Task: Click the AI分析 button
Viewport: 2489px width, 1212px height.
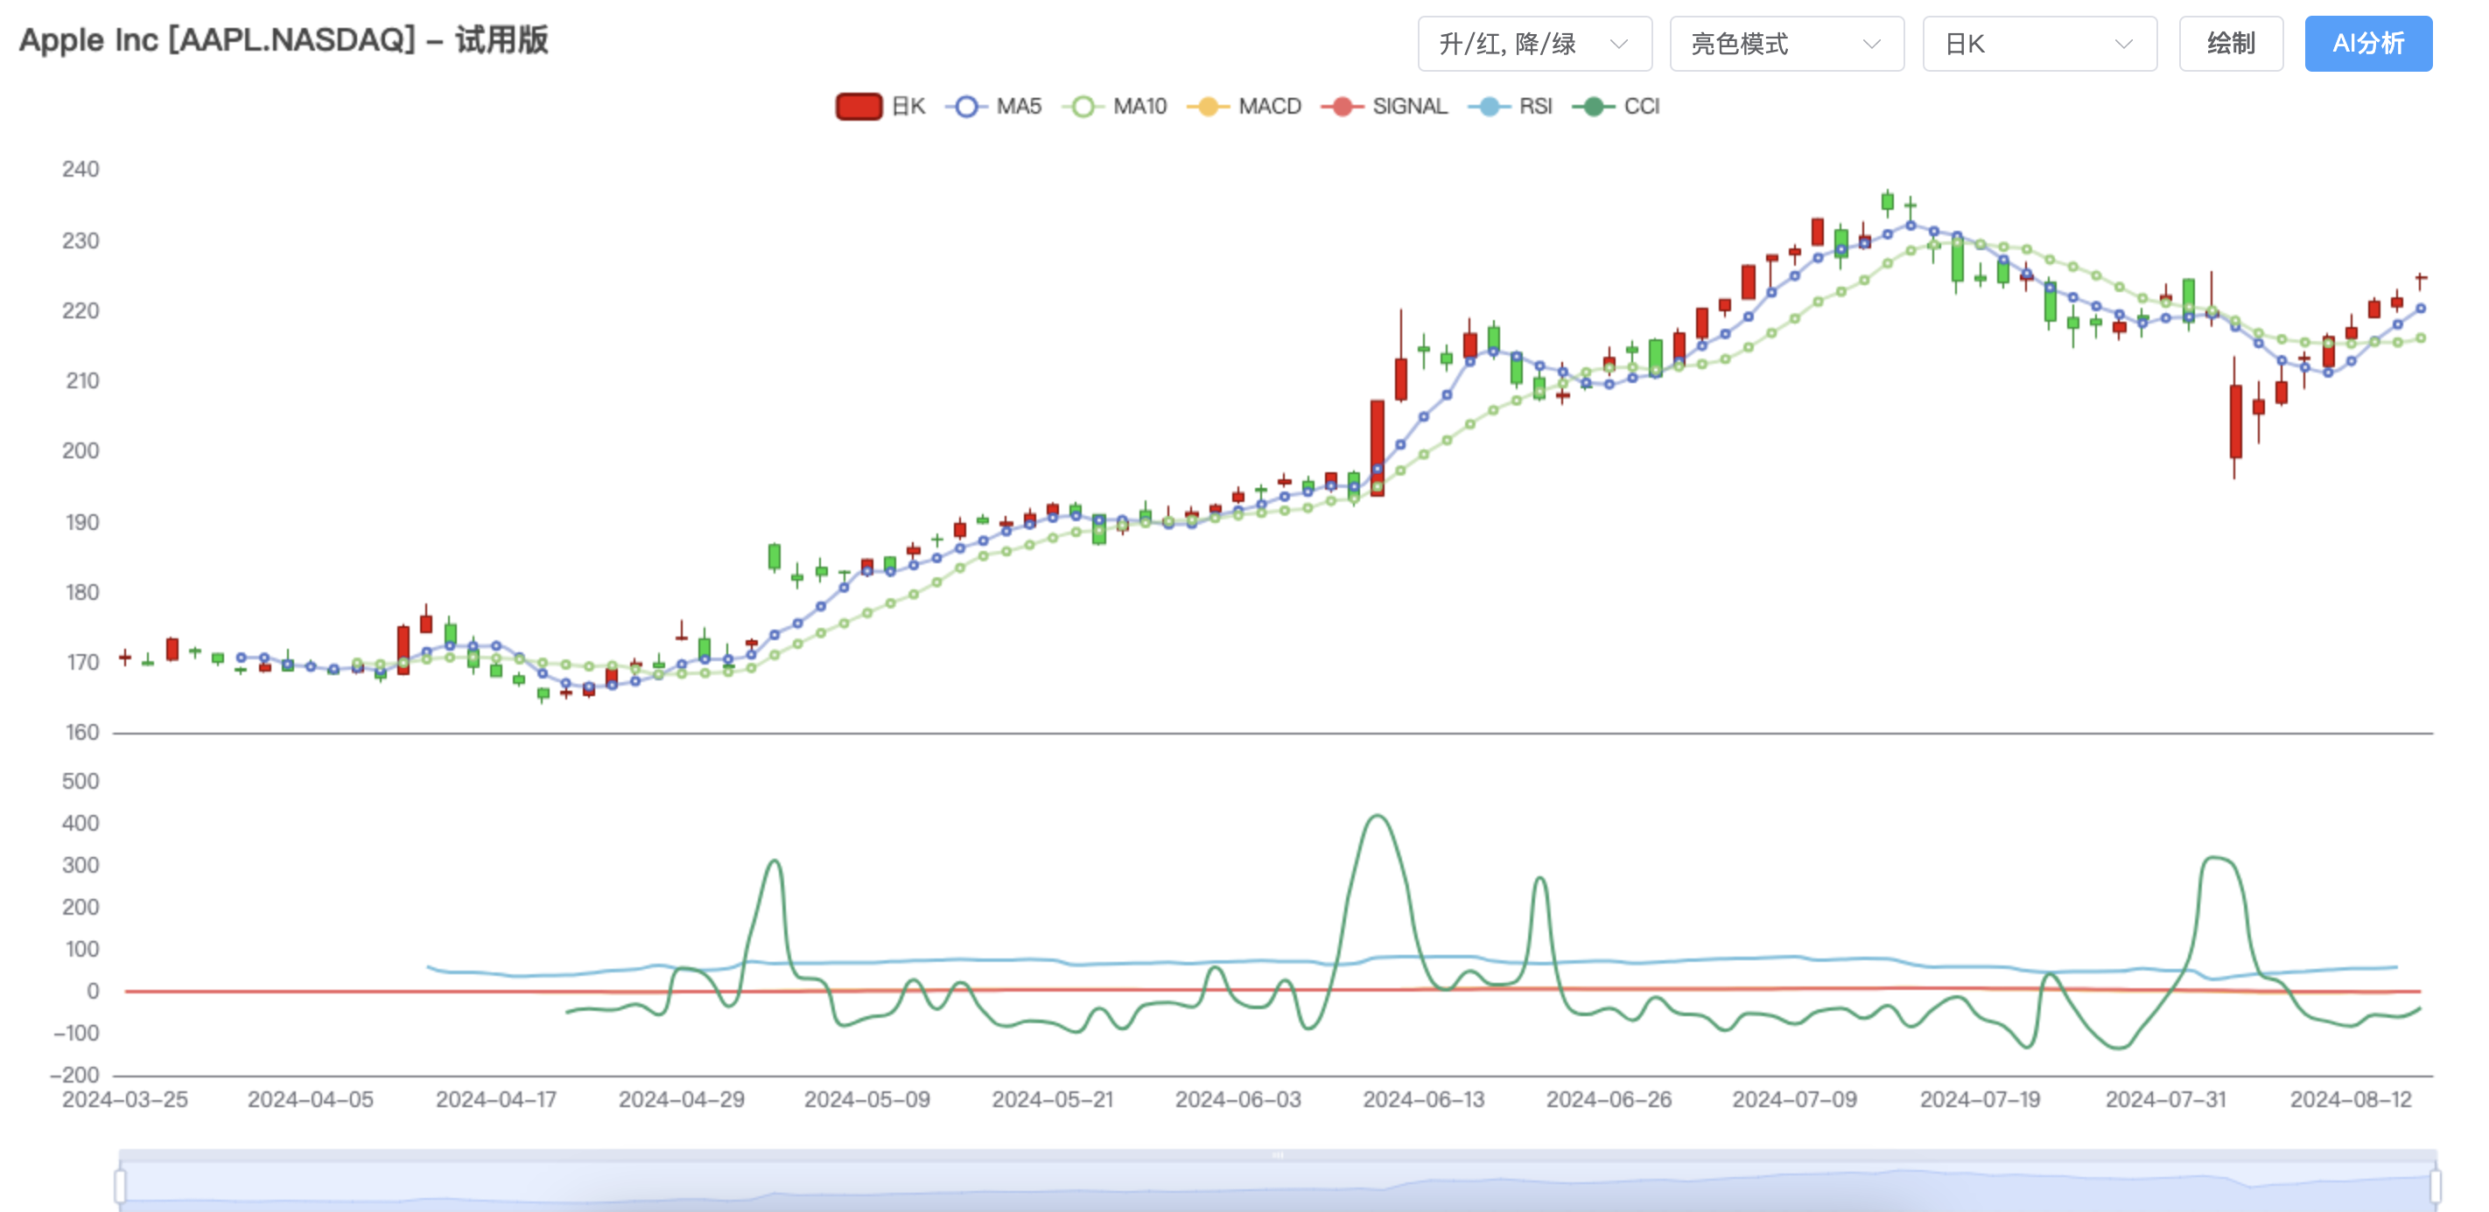Action: coord(2367,45)
